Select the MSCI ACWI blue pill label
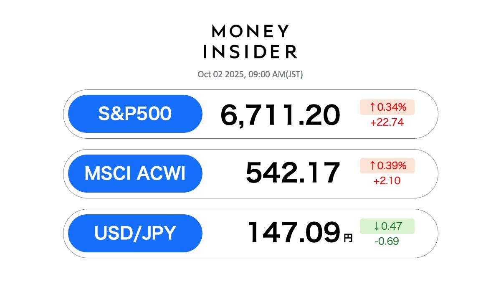Screen dimensions: 501x282 coord(135,173)
